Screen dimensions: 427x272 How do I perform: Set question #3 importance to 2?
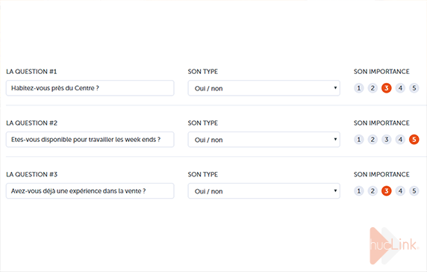point(373,191)
